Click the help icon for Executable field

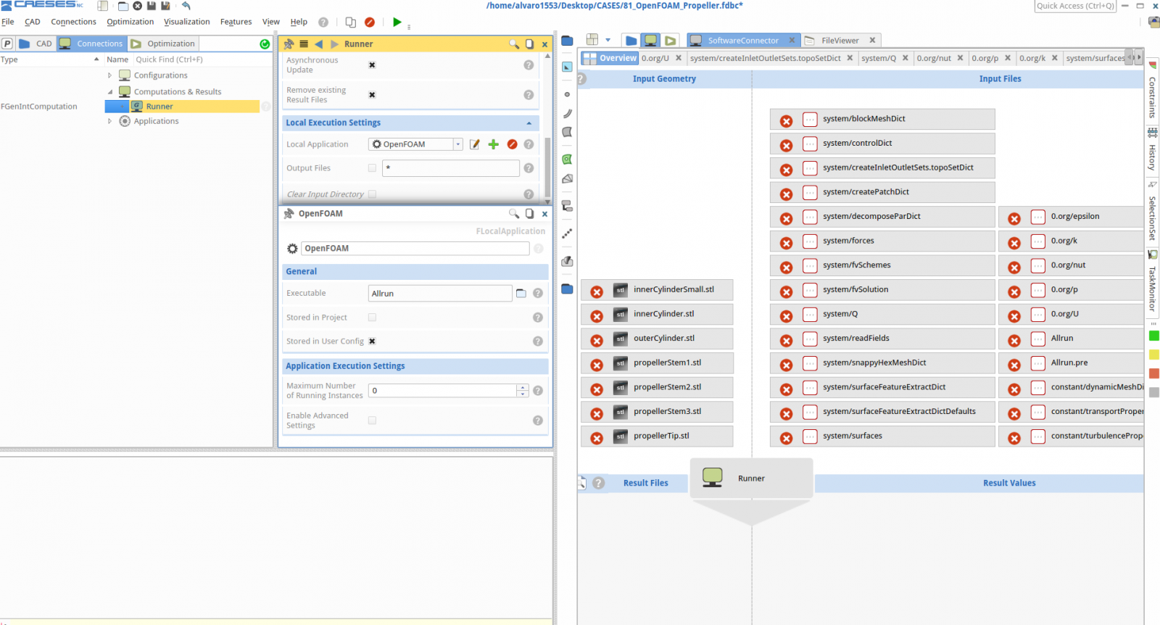click(x=538, y=294)
